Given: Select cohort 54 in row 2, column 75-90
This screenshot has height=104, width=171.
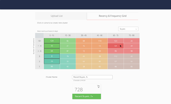Looking at the screenshot, I should pyautogui.click(x=132, y=61).
